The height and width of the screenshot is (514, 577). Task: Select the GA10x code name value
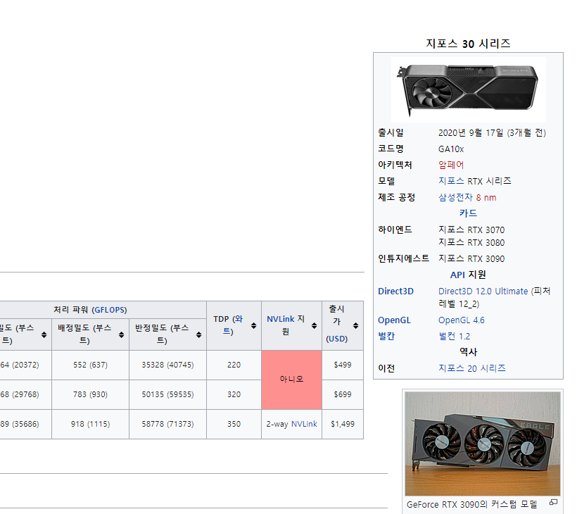pyautogui.click(x=451, y=149)
